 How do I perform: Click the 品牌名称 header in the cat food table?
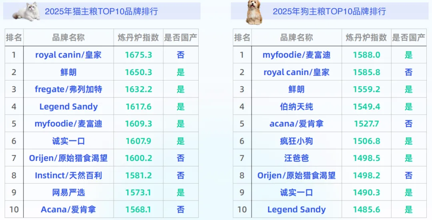coord(68,38)
